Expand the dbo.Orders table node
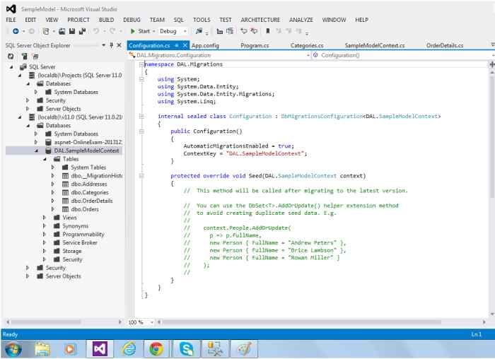495x359 pixels. [53, 209]
